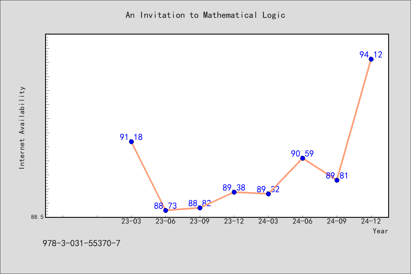Screen dimensions: 411x274
Task: Click the x-axis label 23-06
Action: pos(166,221)
